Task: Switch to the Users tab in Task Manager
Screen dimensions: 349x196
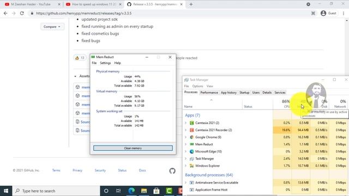Action: pyautogui.click(x=256, y=93)
